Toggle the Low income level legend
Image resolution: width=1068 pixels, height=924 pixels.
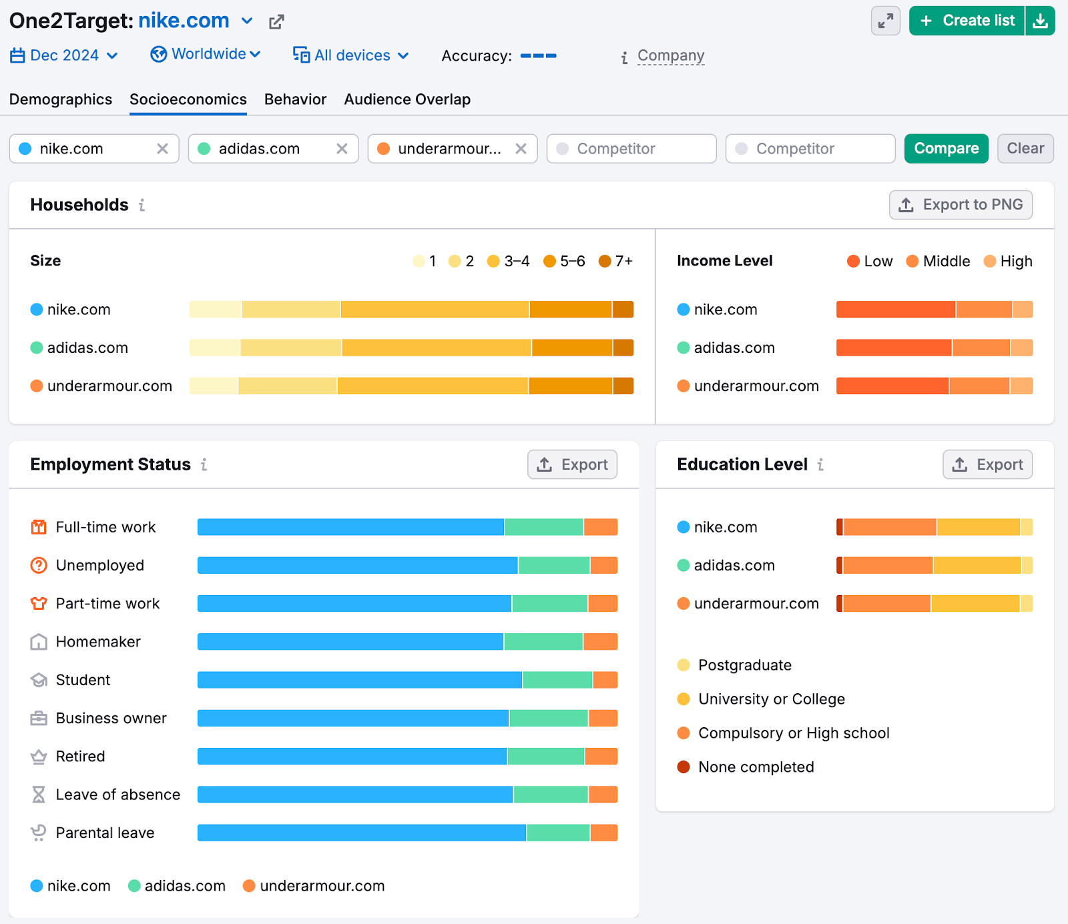click(x=869, y=262)
